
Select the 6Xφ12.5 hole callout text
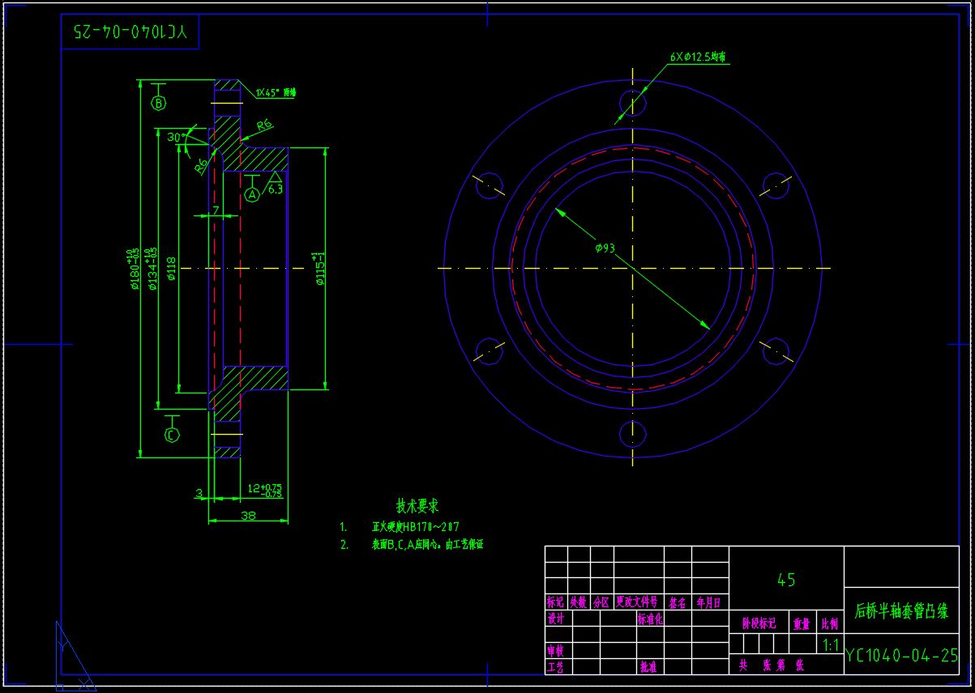698,57
